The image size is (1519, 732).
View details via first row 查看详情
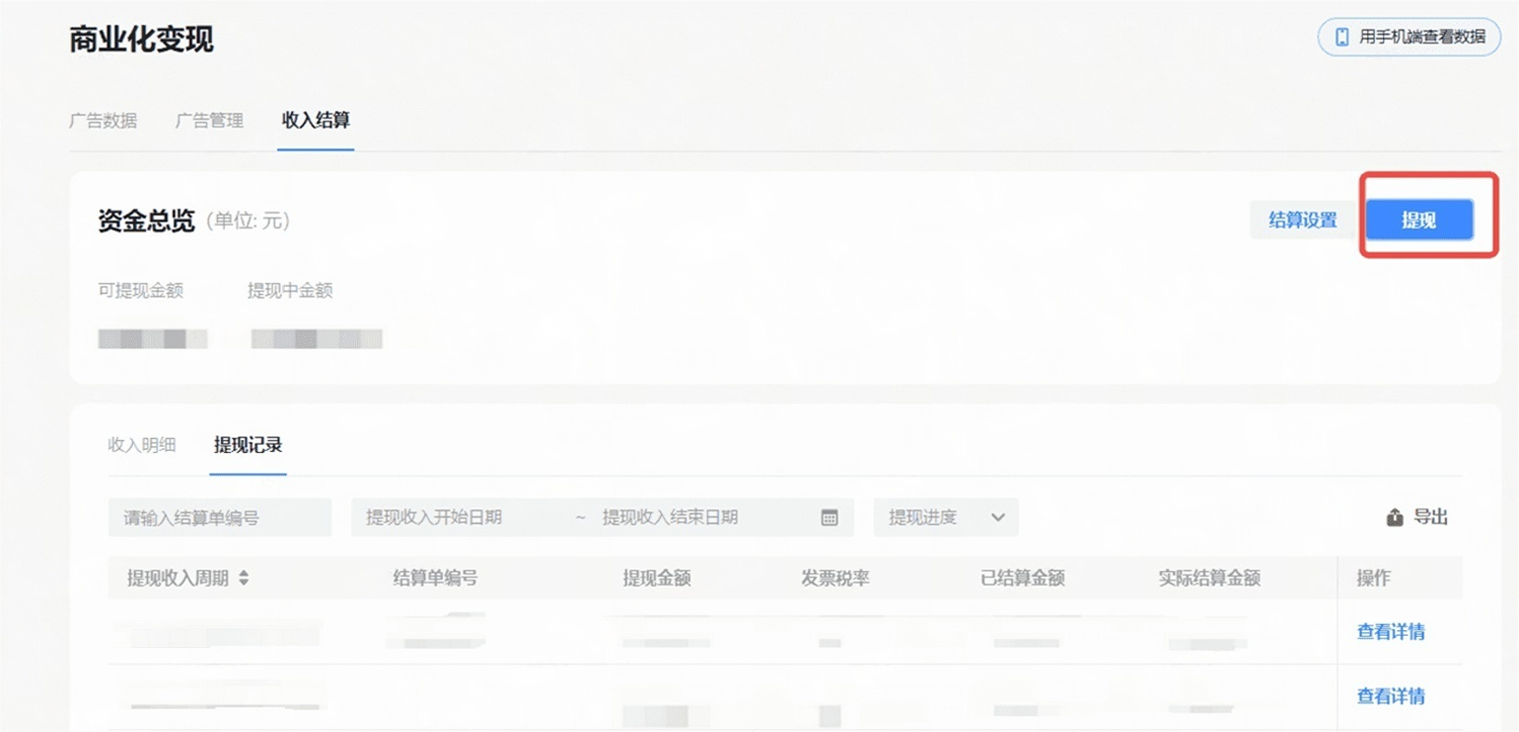click(x=1390, y=631)
